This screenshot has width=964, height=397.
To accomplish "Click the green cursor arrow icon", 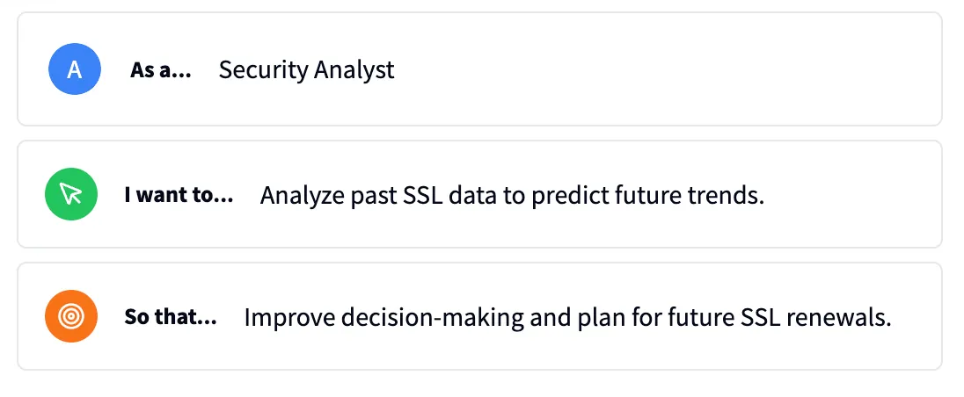I will point(71,194).
